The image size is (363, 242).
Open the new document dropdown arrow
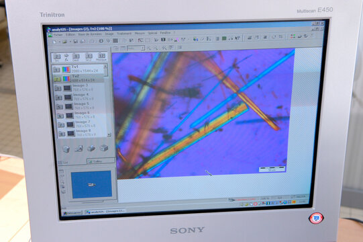point(59,42)
